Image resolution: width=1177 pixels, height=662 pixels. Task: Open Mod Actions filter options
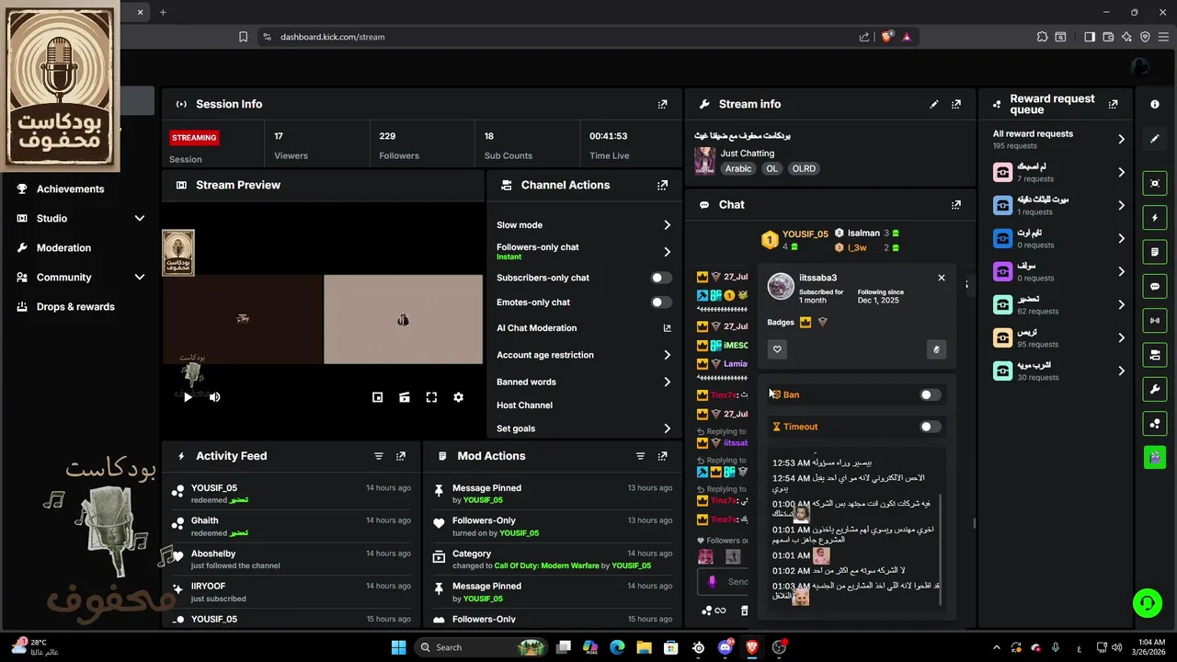pyautogui.click(x=641, y=456)
